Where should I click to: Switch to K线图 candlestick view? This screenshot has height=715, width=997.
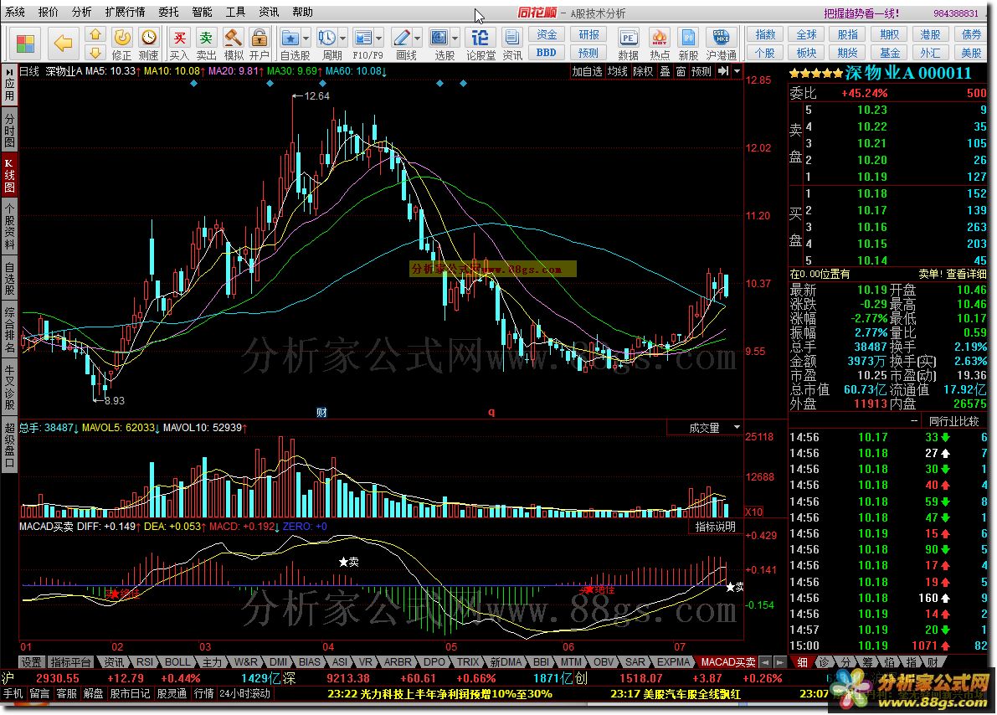point(9,175)
